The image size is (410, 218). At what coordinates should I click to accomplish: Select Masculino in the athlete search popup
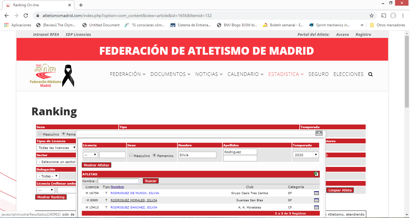click(130, 155)
